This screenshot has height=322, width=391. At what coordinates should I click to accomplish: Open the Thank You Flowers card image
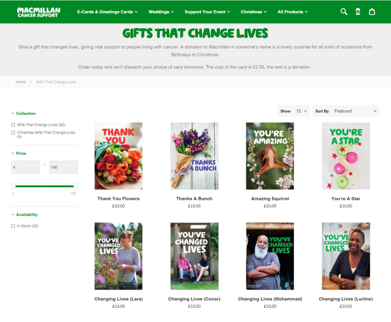[118, 156]
